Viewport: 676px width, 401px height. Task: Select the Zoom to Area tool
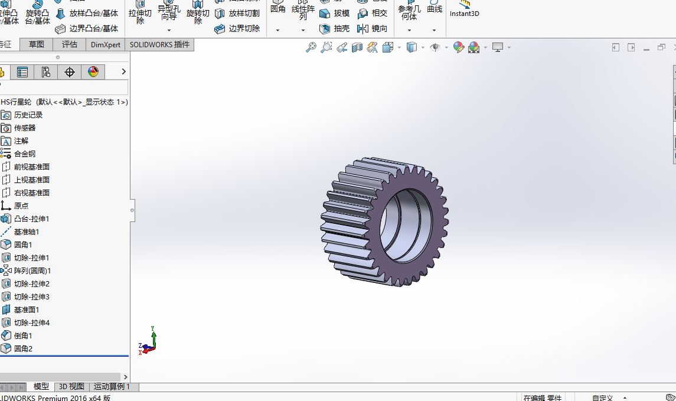coord(326,48)
